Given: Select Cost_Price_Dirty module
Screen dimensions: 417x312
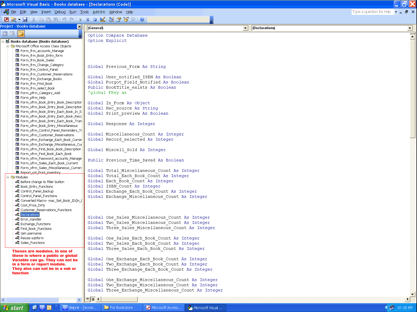Looking at the screenshot, I should coord(33,205).
